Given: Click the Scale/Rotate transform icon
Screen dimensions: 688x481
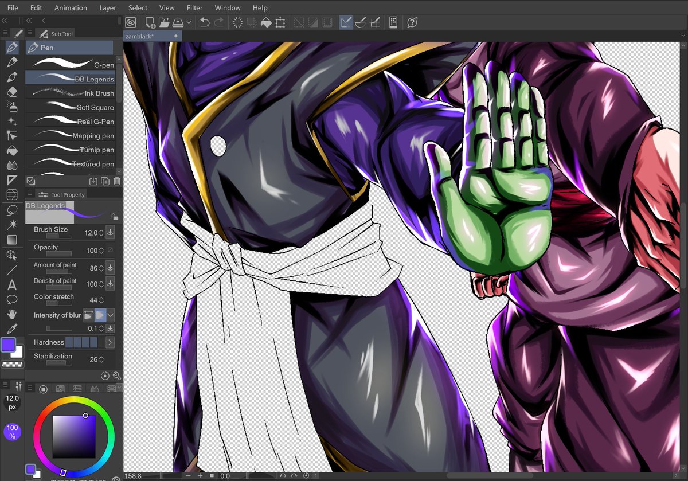Looking at the screenshot, I should 280,22.
